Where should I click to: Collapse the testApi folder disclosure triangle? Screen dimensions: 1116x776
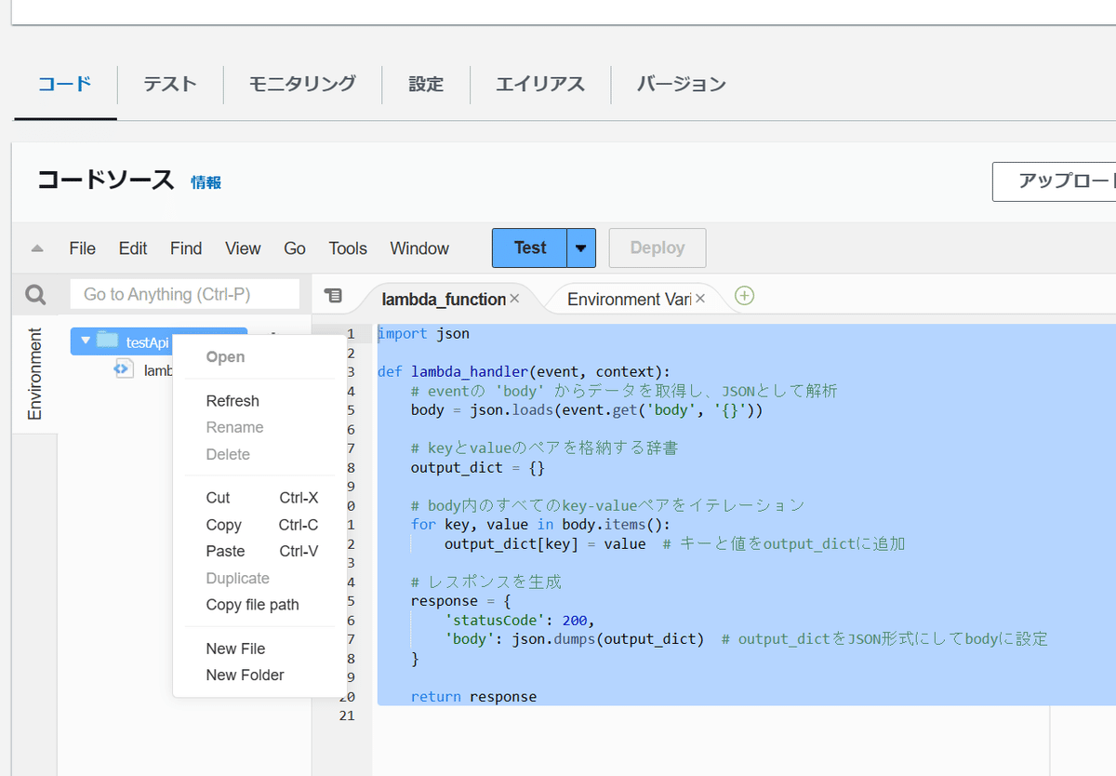point(86,341)
